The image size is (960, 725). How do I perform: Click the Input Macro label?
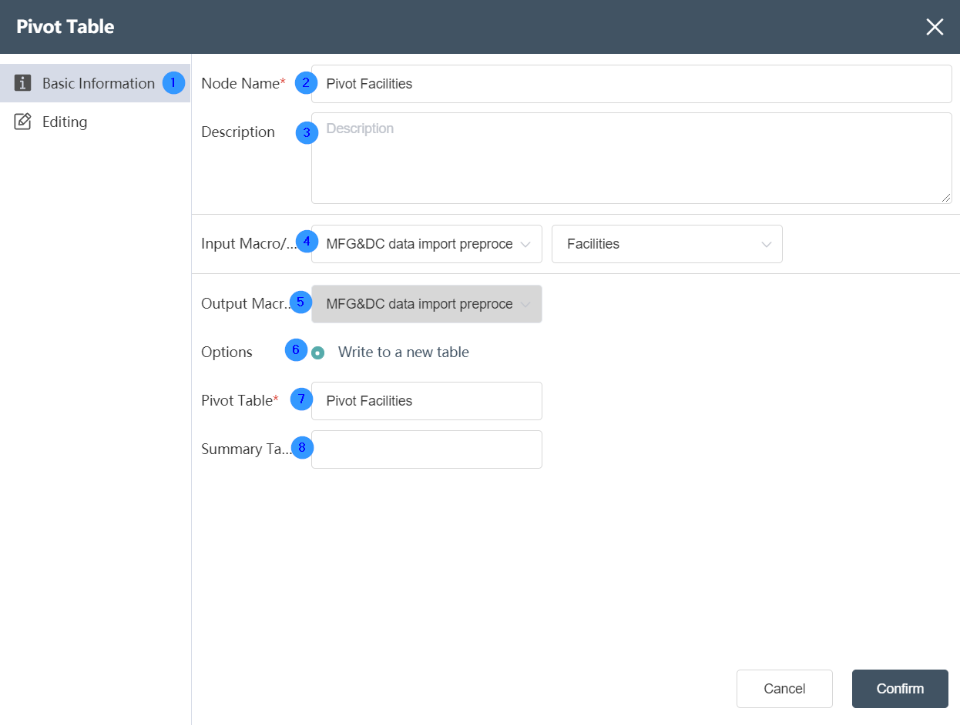(249, 244)
